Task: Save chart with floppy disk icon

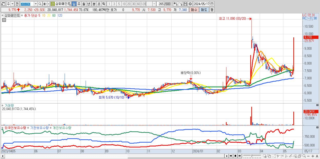Action: [185, 4]
